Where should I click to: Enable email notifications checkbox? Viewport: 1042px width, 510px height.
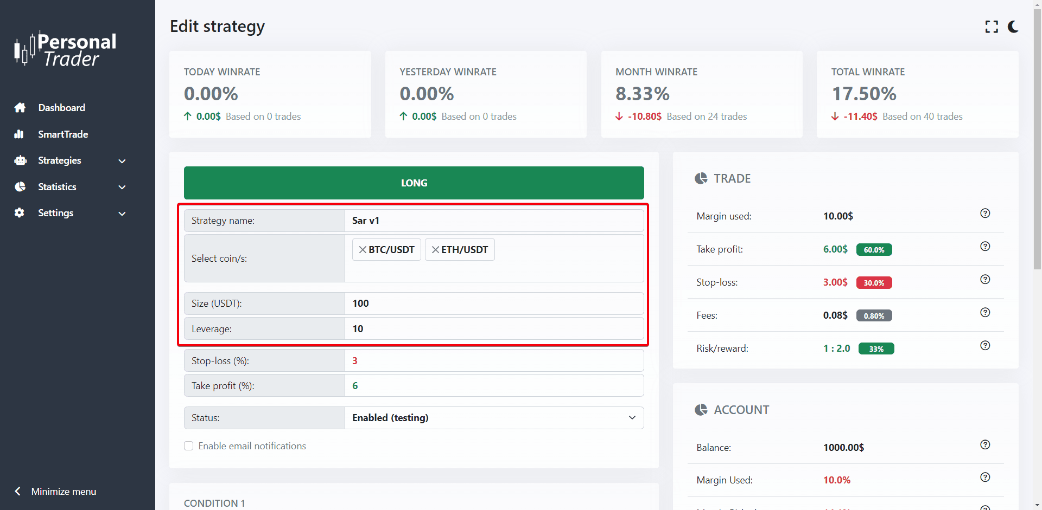click(x=189, y=446)
